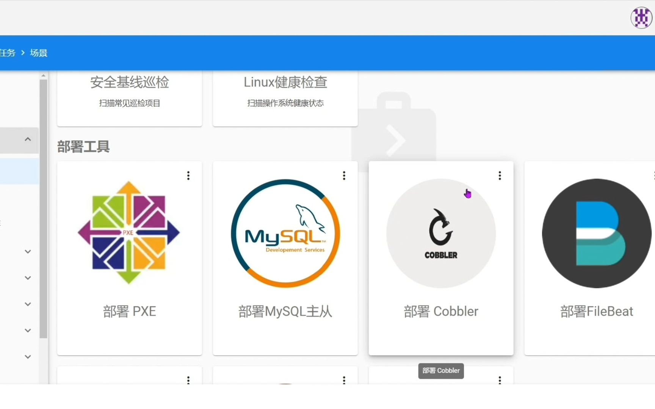
Task: Open the kebab menu on 部署MySQL主从 card
Action: [x=344, y=175]
